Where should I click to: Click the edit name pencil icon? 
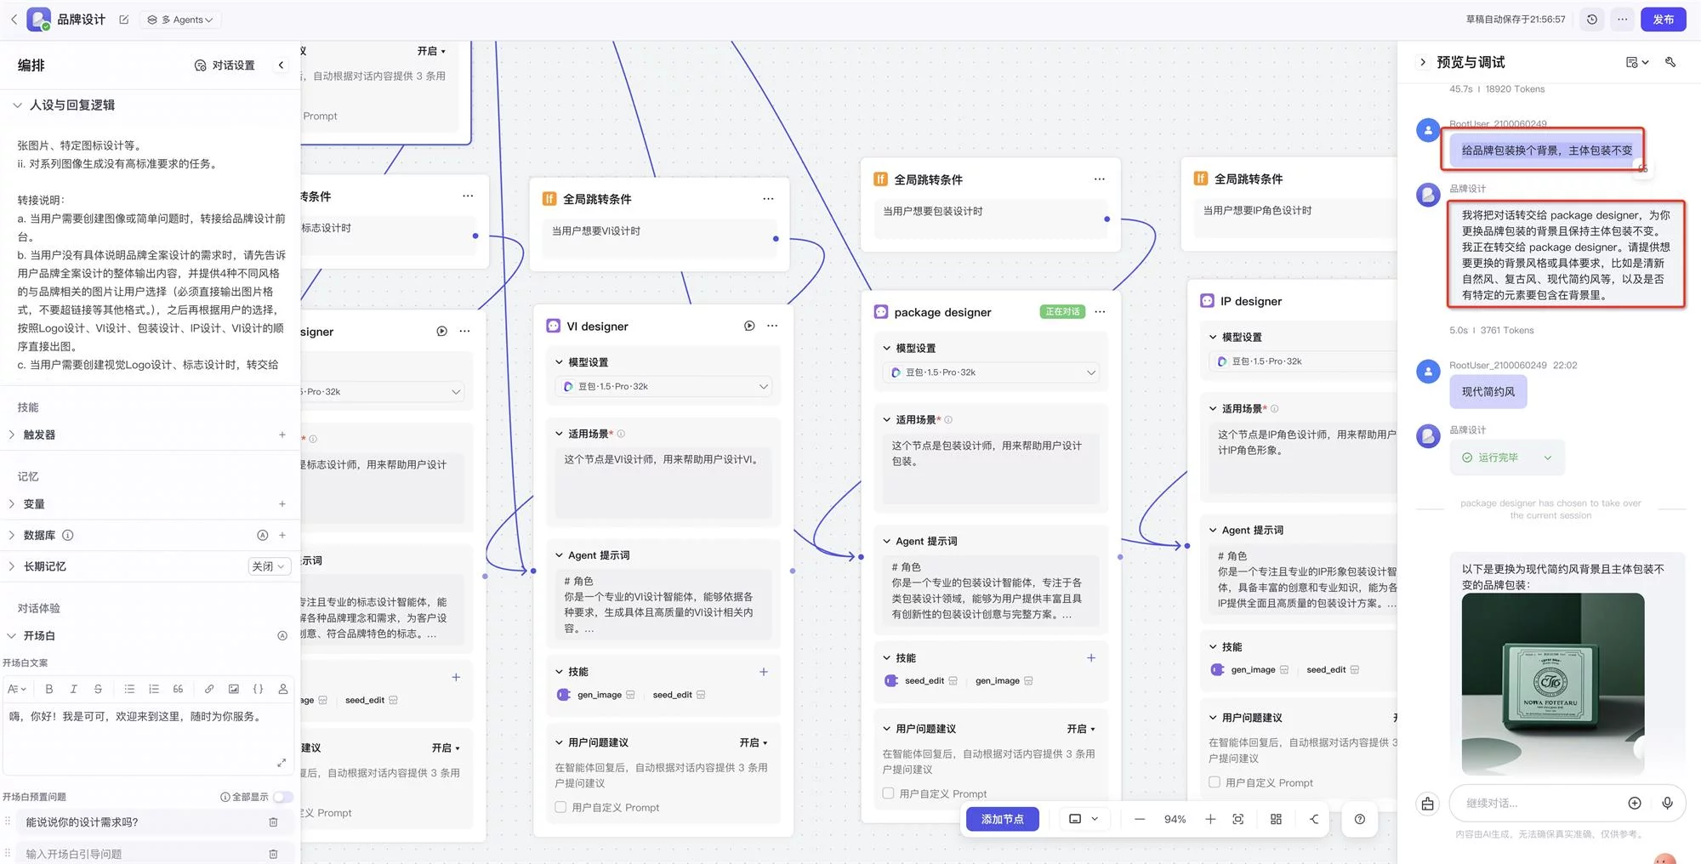[x=124, y=20]
